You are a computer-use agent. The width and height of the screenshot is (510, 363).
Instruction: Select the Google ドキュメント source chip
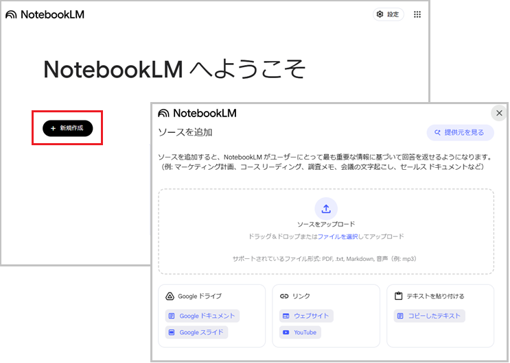click(x=202, y=316)
